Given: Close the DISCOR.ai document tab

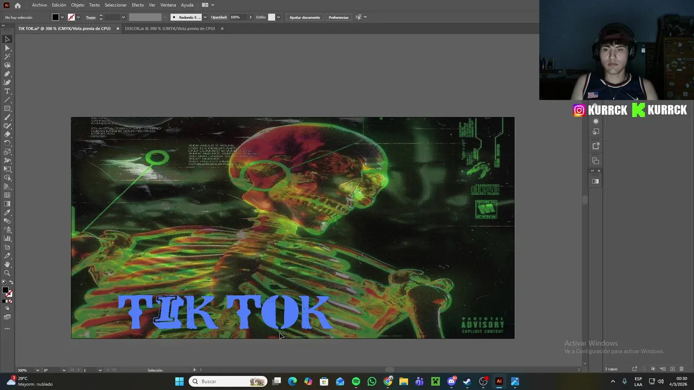Looking at the screenshot, I should pyautogui.click(x=222, y=29).
